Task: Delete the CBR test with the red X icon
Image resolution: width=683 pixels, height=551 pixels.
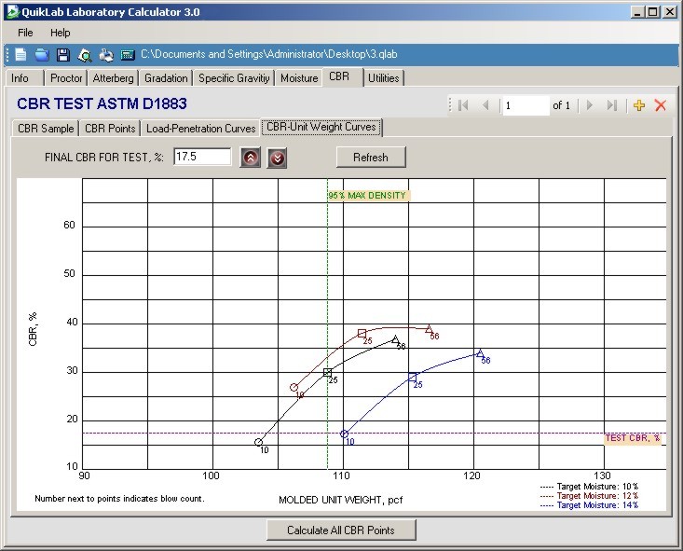Action: tap(661, 105)
